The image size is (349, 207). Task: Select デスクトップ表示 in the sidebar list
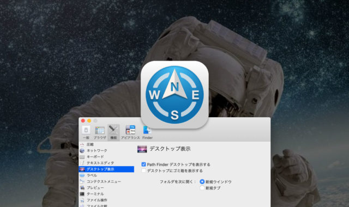click(x=106, y=169)
